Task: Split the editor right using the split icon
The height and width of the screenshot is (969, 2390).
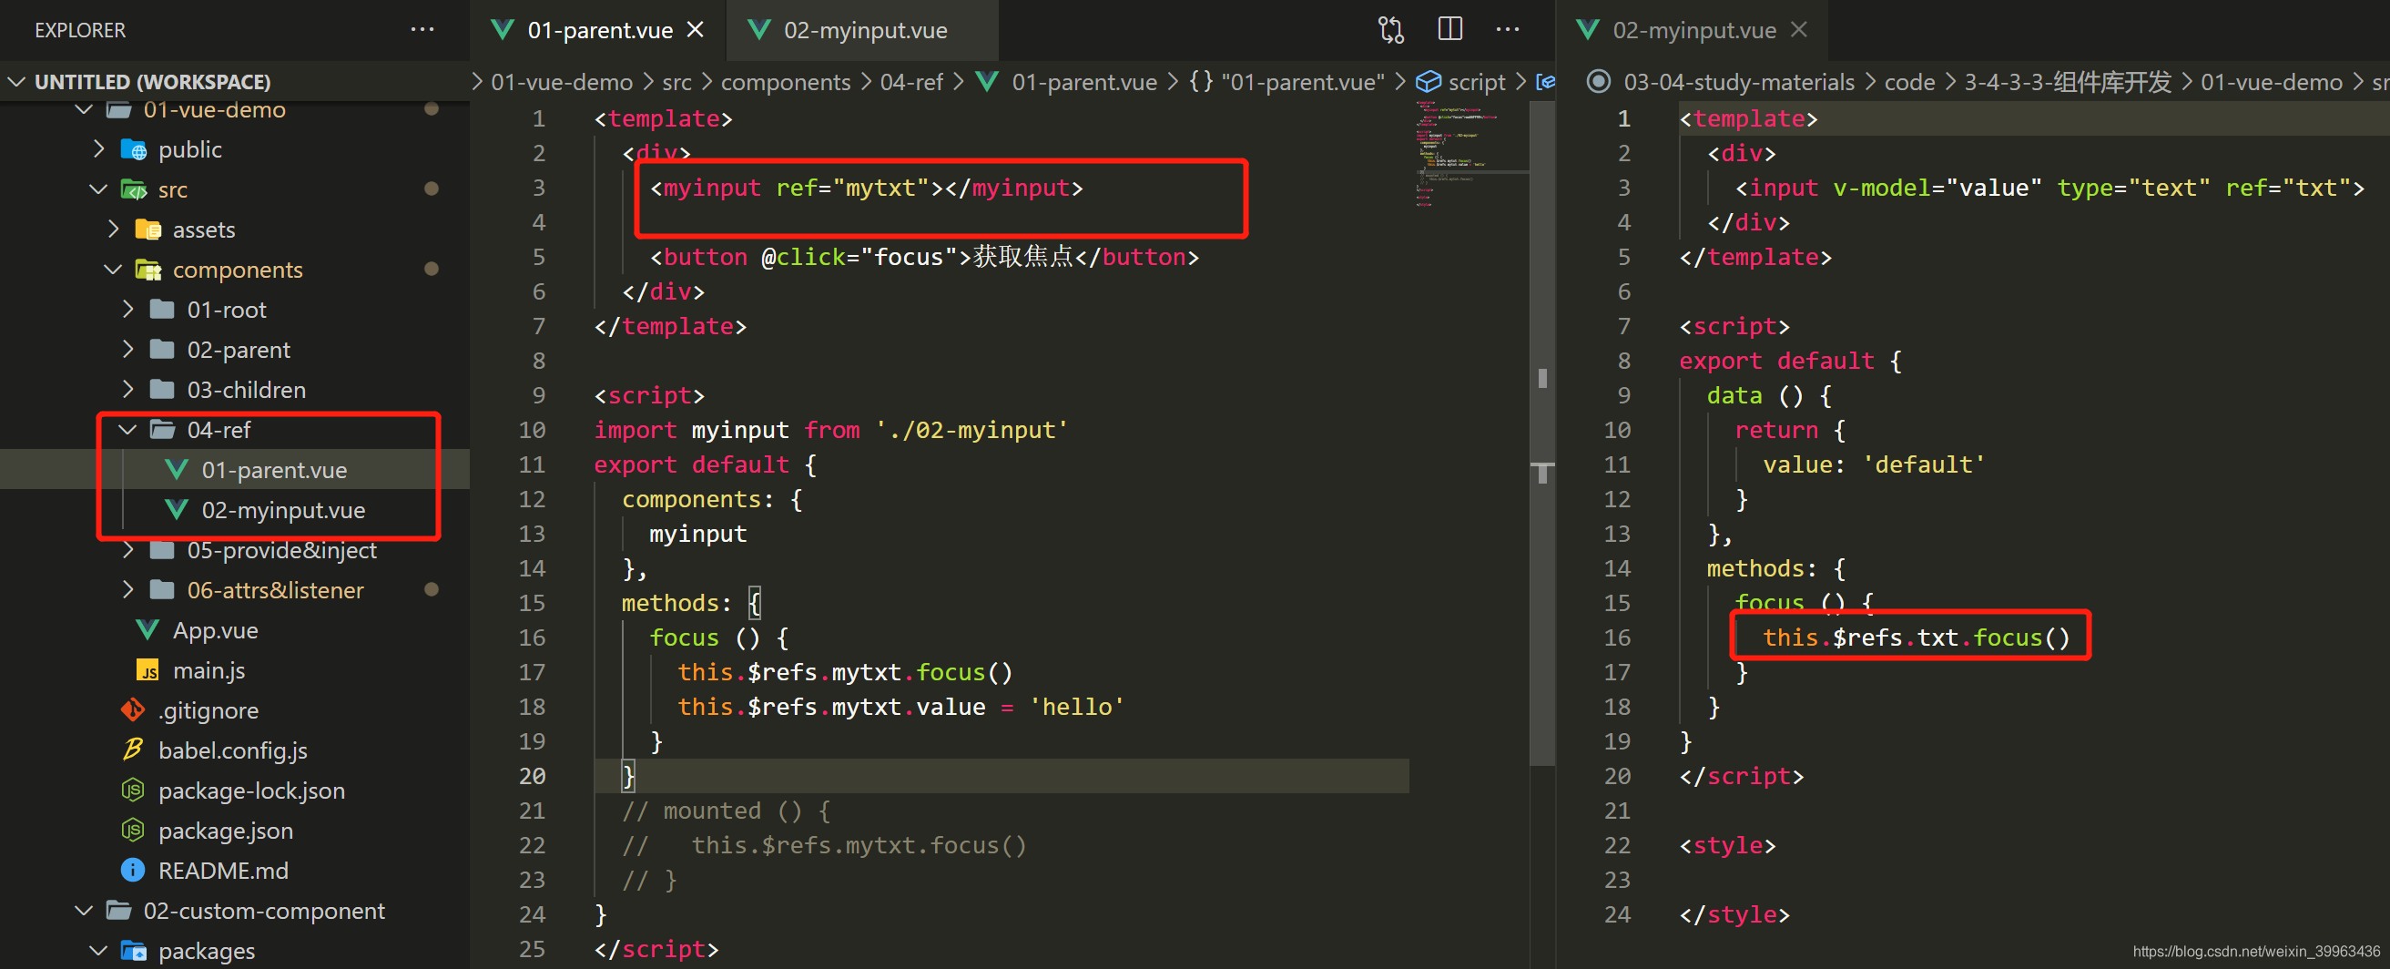Action: coord(1449,30)
